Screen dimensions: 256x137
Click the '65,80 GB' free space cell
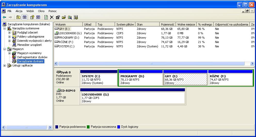[x=183, y=29]
